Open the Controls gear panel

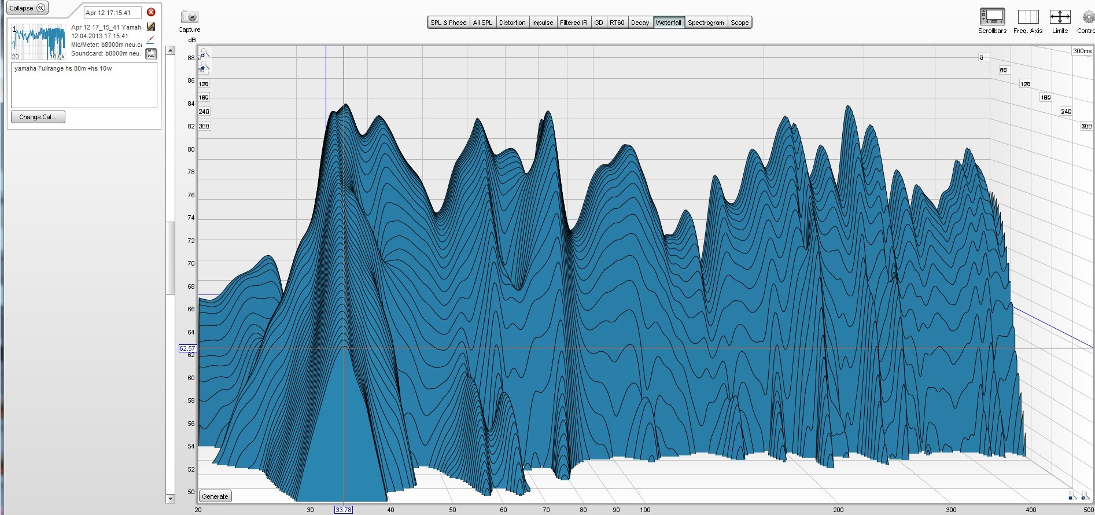(x=1088, y=17)
